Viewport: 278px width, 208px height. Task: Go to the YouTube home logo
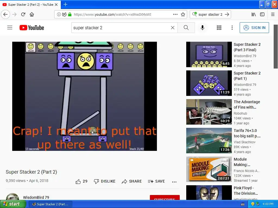[32, 28]
